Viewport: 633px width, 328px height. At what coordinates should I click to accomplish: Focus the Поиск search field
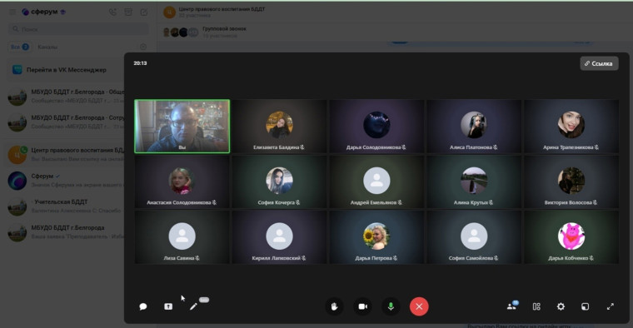tap(78, 29)
